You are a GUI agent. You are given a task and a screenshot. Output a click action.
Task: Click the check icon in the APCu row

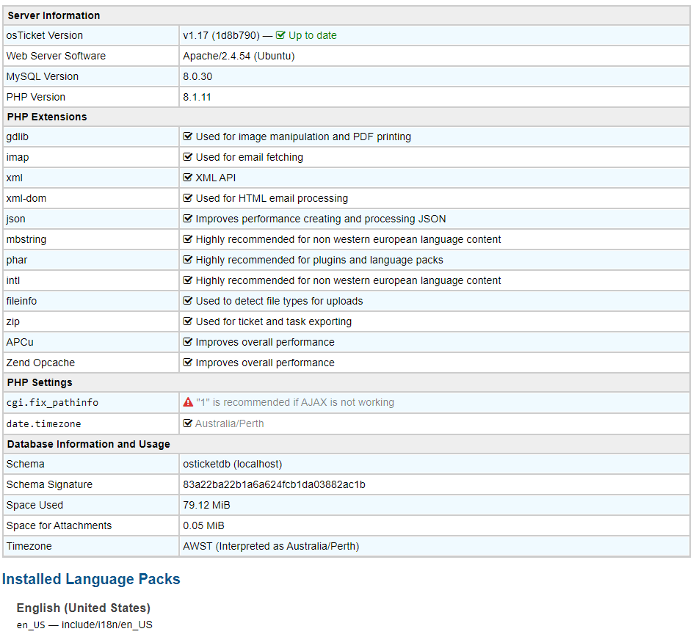pos(188,342)
